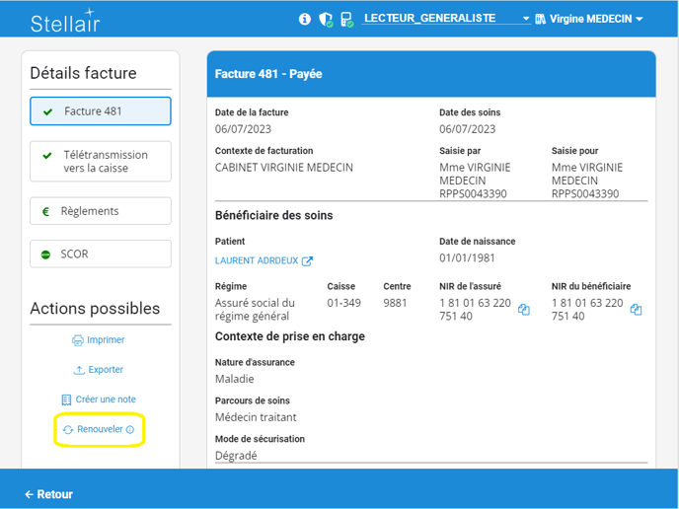Select the Facture 481 section
The width and height of the screenshot is (679, 509).
(x=101, y=111)
